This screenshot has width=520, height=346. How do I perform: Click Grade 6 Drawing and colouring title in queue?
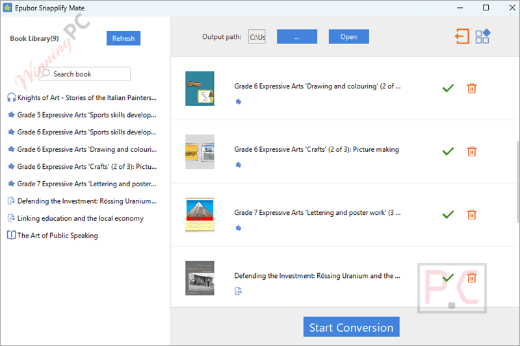coord(317,86)
